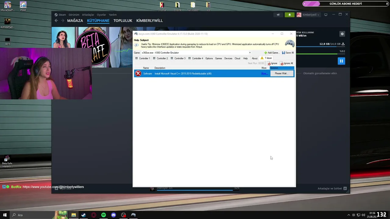Click the red error icon on the Software issue
The image size is (390, 219).
138,73
